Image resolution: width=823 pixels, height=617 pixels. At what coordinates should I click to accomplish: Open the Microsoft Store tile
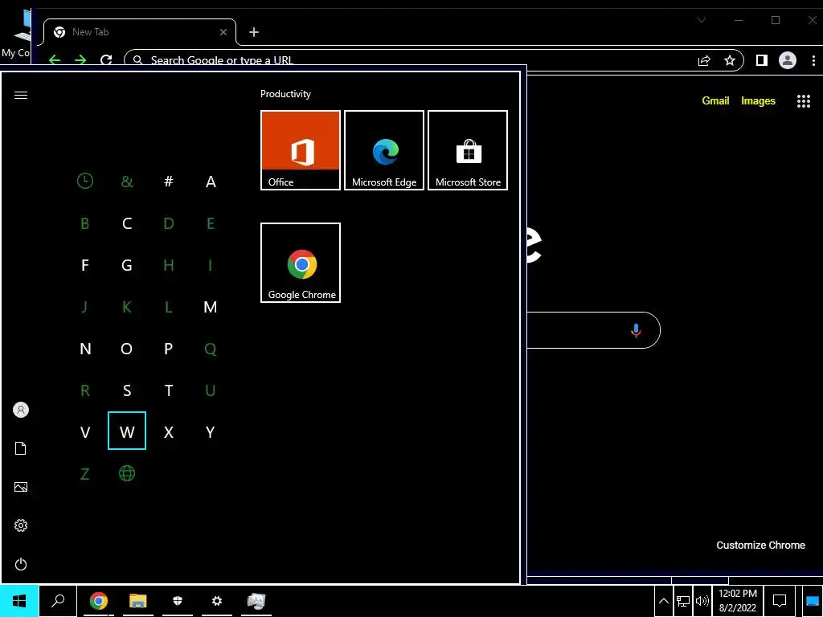pyautogui.click(x=468, y=150)
